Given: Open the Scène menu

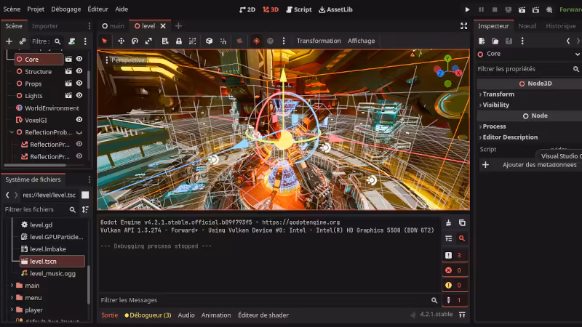Looking at the screenshot, I should click(x=12, y=9).
